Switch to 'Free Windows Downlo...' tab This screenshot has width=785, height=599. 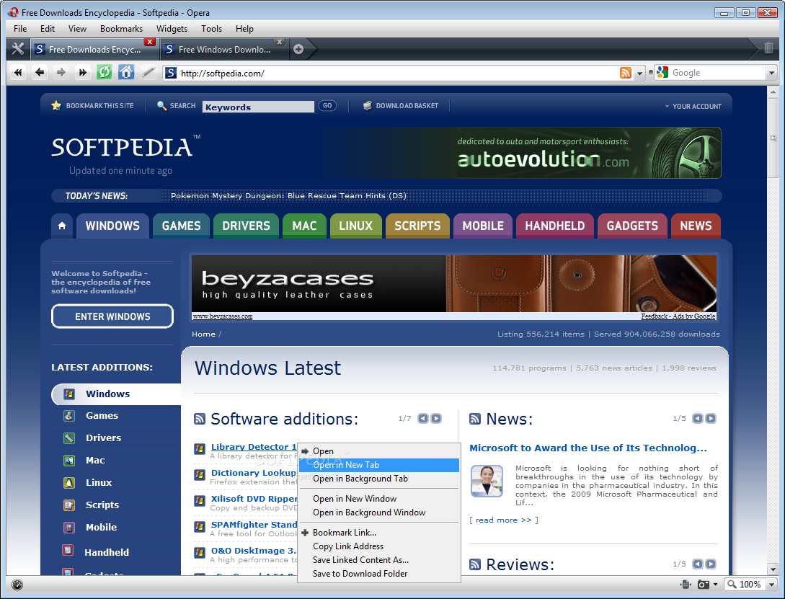223,49
